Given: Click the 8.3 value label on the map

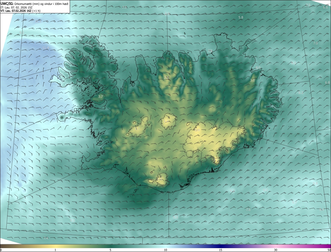Looking at the screenshot, I should [301, 93].
